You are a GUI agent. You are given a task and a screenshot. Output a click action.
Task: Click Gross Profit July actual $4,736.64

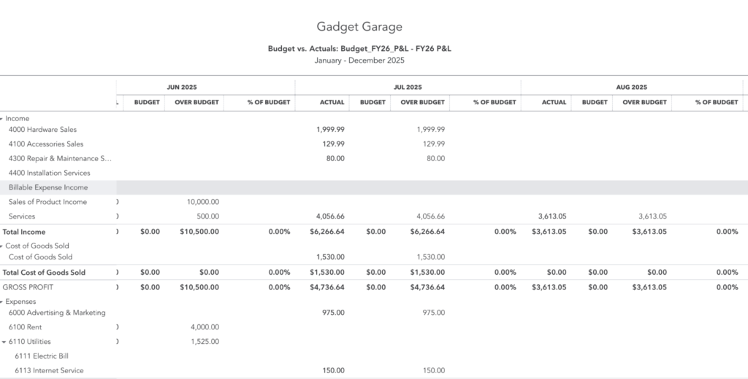pyautogui.click(x=327, y=287)
